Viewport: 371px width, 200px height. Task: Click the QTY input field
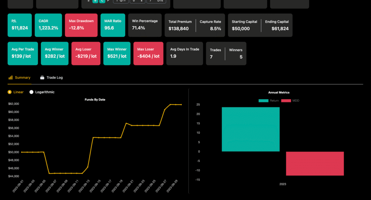pos(121,1)
